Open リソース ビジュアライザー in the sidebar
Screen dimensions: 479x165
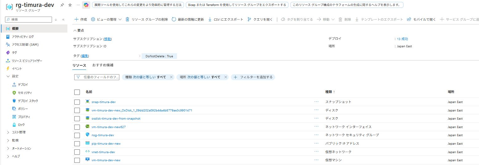pyautogui.click(x=27, y=61)
